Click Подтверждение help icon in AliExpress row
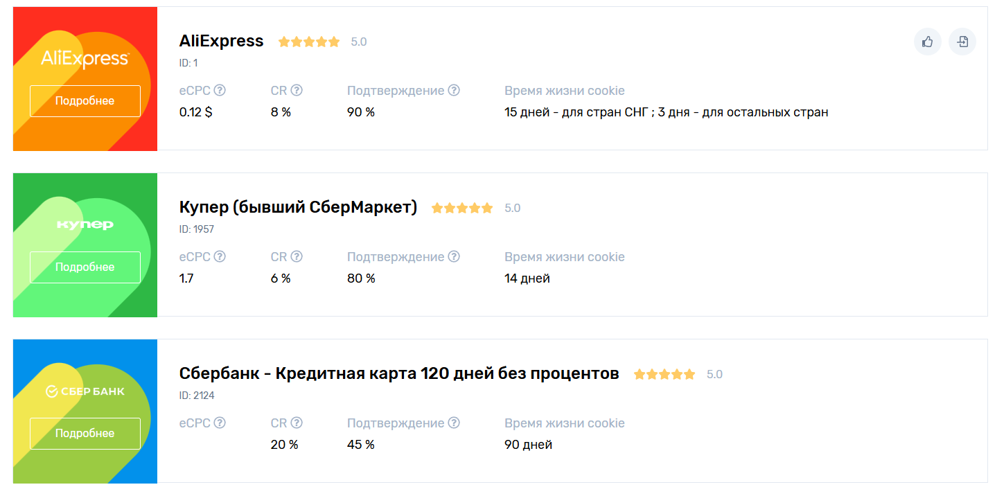 click(454, 90)
